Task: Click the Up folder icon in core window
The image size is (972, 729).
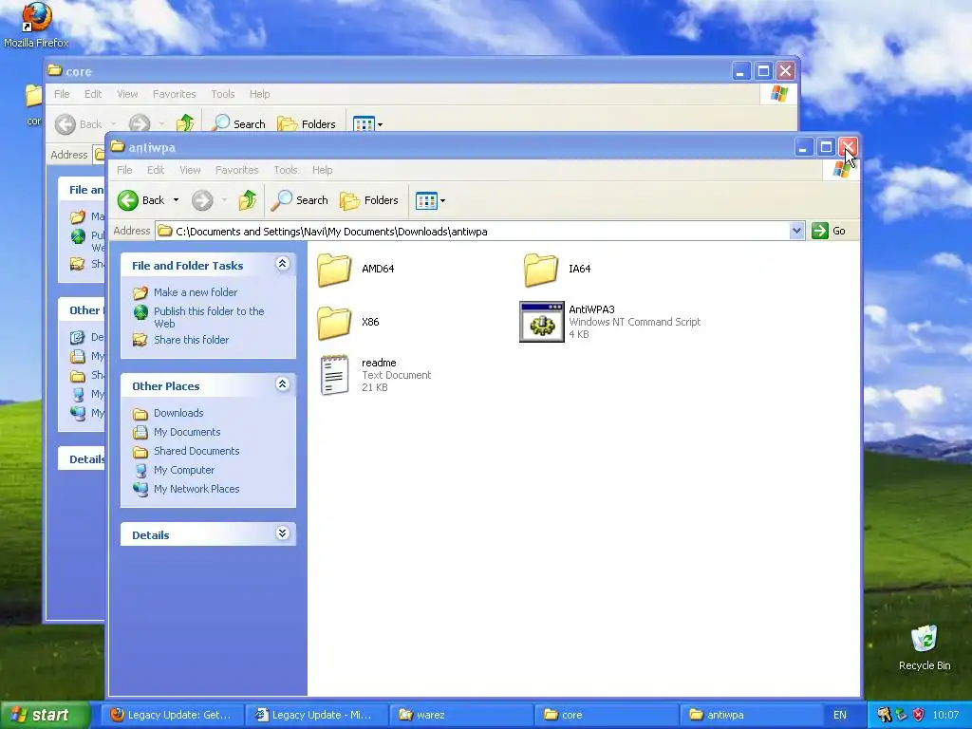Action: tap(185, 124)
